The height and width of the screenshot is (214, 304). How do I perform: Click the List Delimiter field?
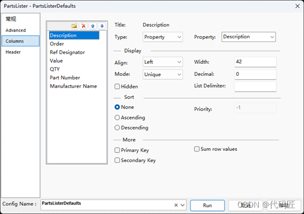click(x=255, y=86)
